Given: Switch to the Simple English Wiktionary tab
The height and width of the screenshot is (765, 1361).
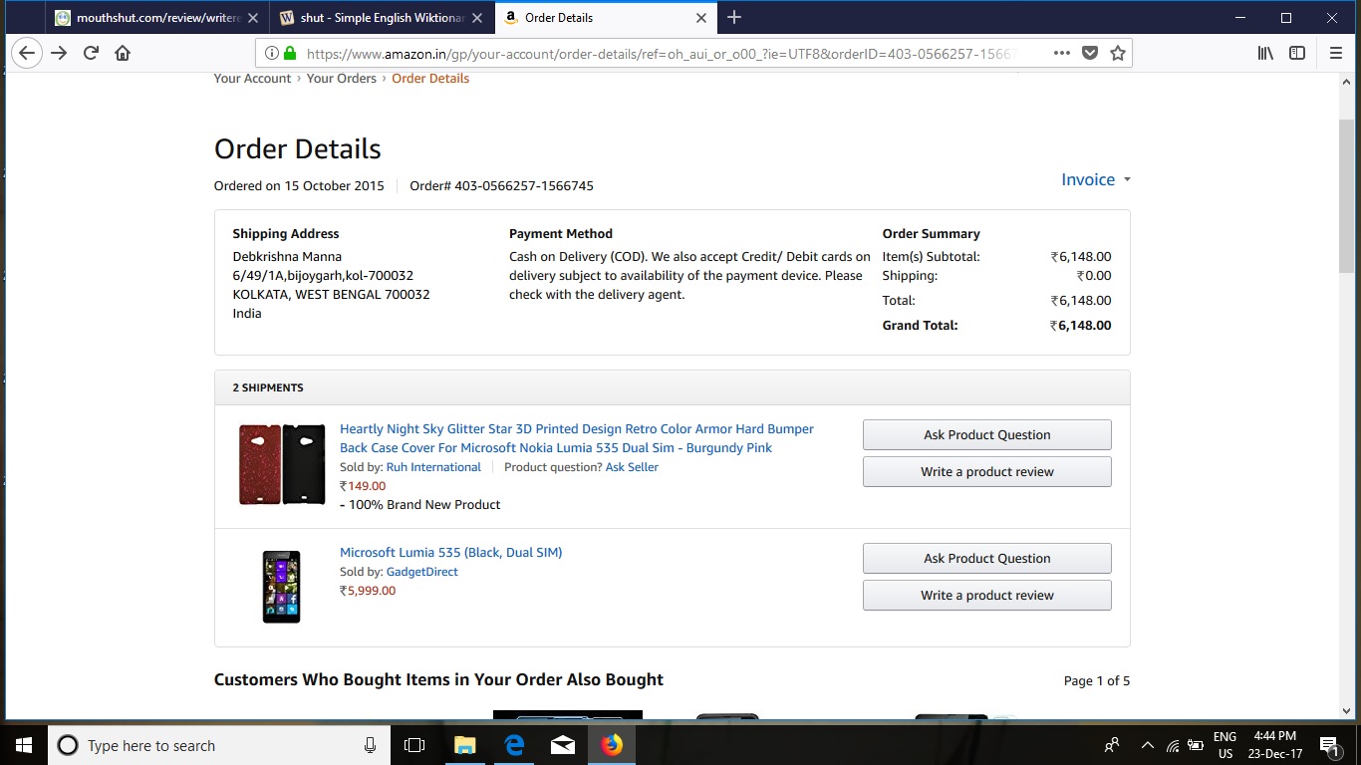Looking at the screenshot, I should (x=381, y=18).
